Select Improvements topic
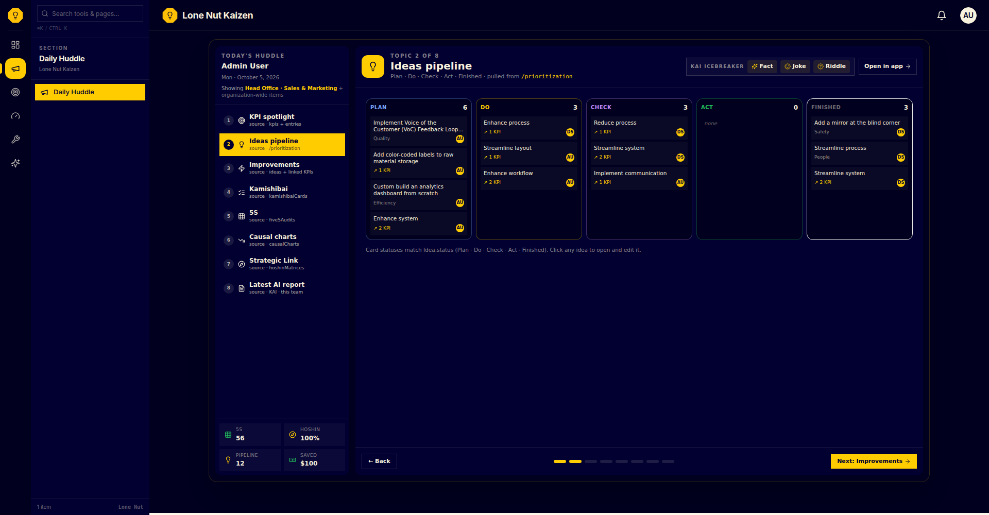The width and height of the screenshot is (989, 515). point(282,168)
